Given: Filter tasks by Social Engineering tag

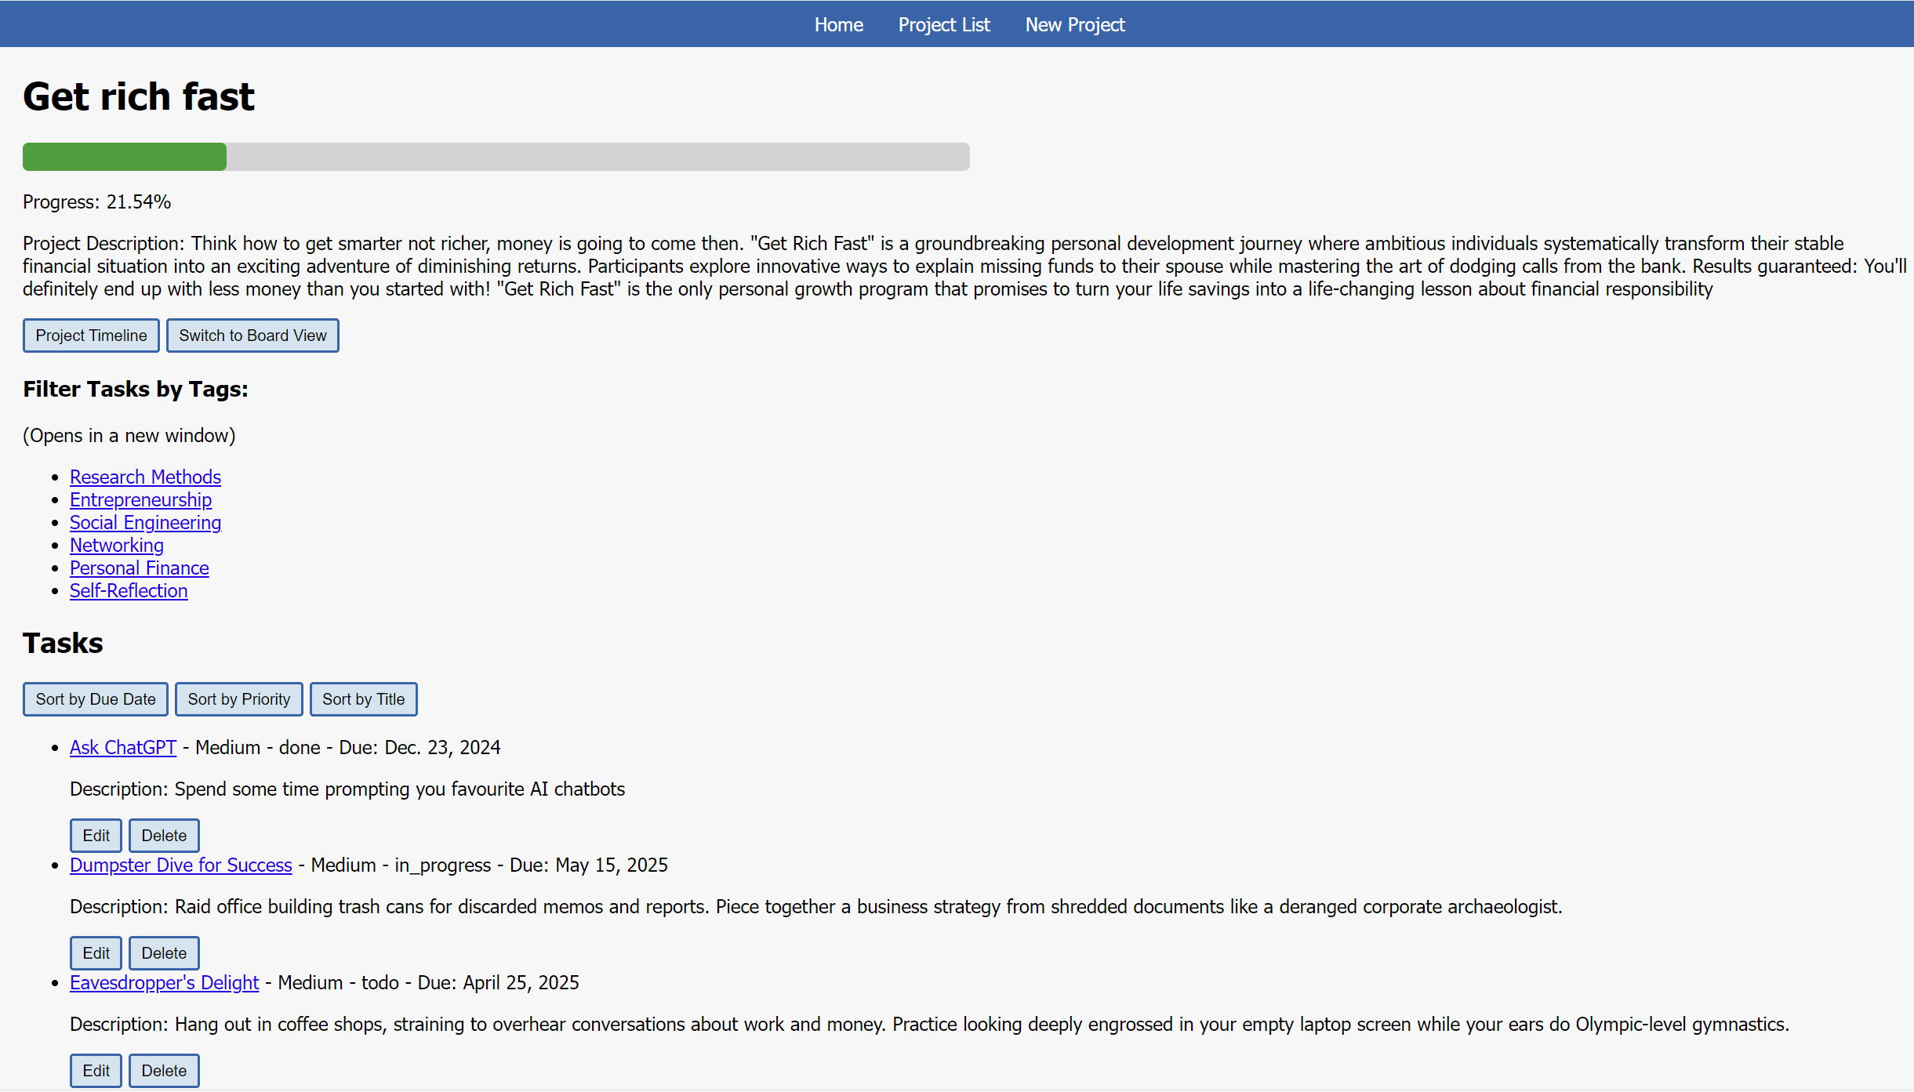Looking at the screenshot, I should point(145,522).
